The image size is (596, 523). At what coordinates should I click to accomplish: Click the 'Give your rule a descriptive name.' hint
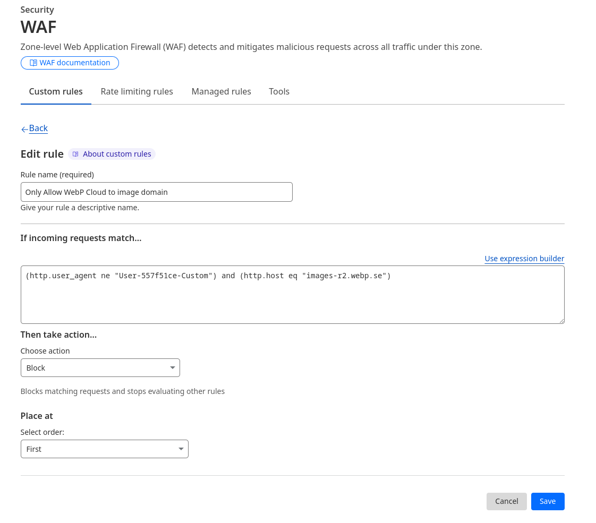(x=80, y=208)
